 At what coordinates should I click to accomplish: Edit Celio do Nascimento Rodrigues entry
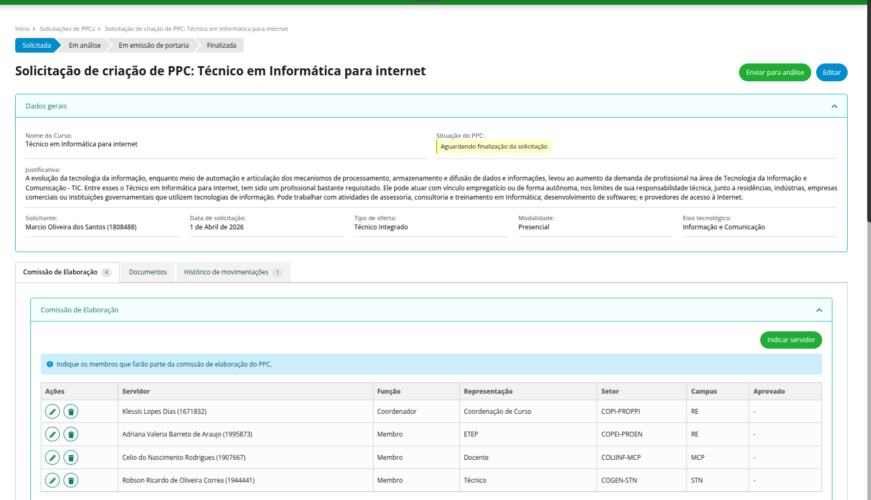point(52,458)
